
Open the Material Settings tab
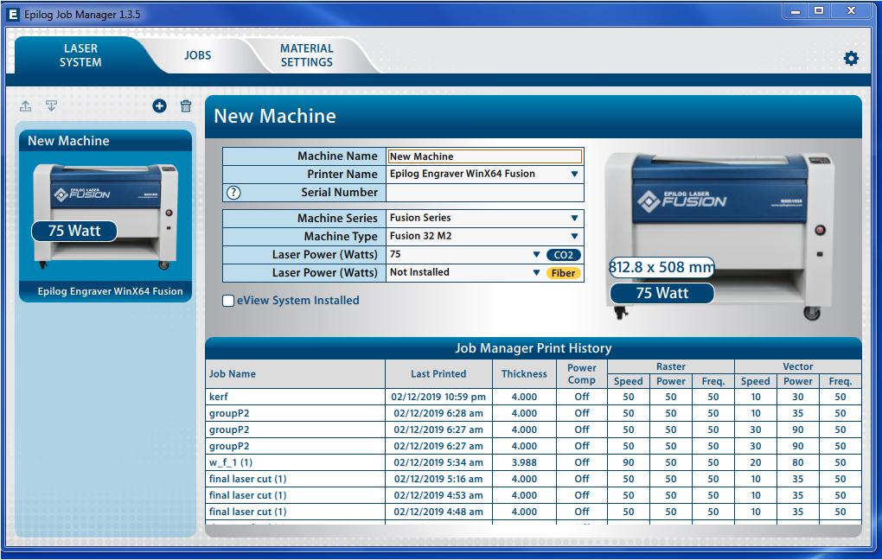(x=307, y=55)
